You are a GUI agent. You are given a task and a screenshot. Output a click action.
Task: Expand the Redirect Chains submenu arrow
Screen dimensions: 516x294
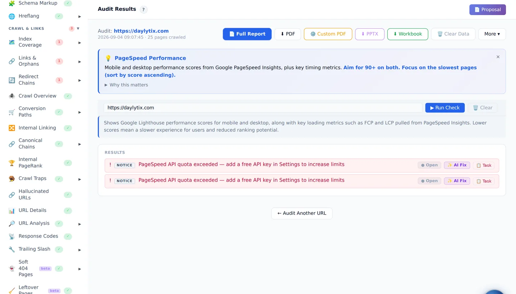(80, 80)
